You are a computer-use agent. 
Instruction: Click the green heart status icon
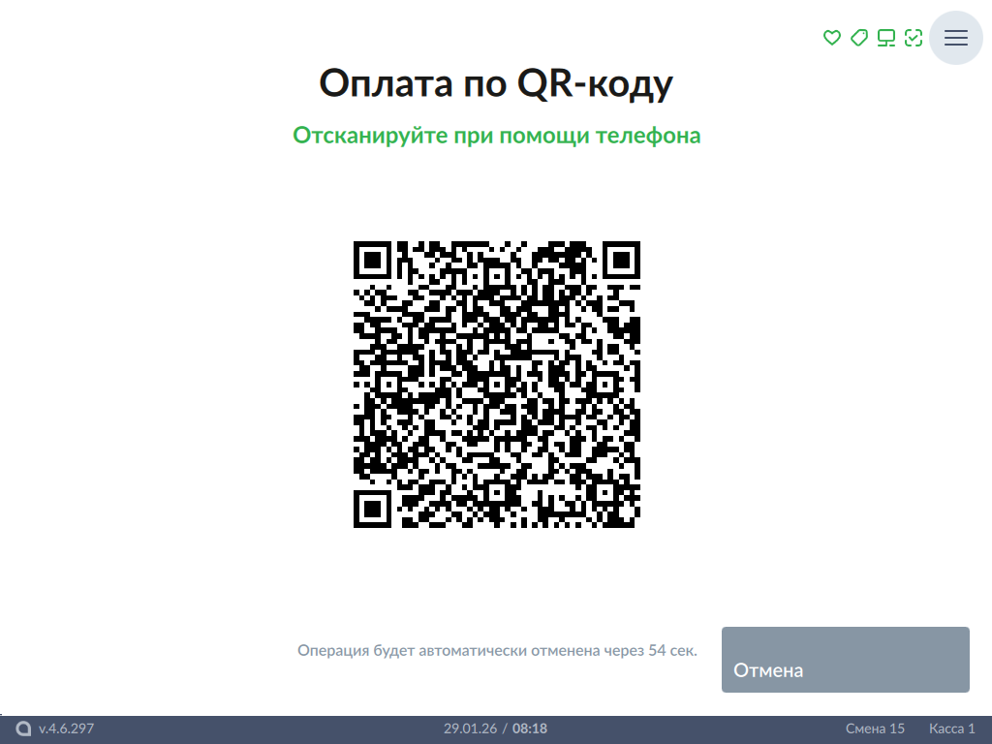click(x=831, y=38)
